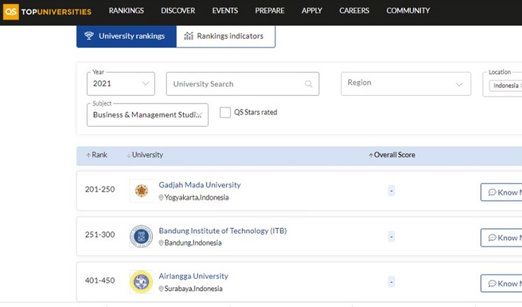Click the 201-250 rank value

click(x=100, y=189)
